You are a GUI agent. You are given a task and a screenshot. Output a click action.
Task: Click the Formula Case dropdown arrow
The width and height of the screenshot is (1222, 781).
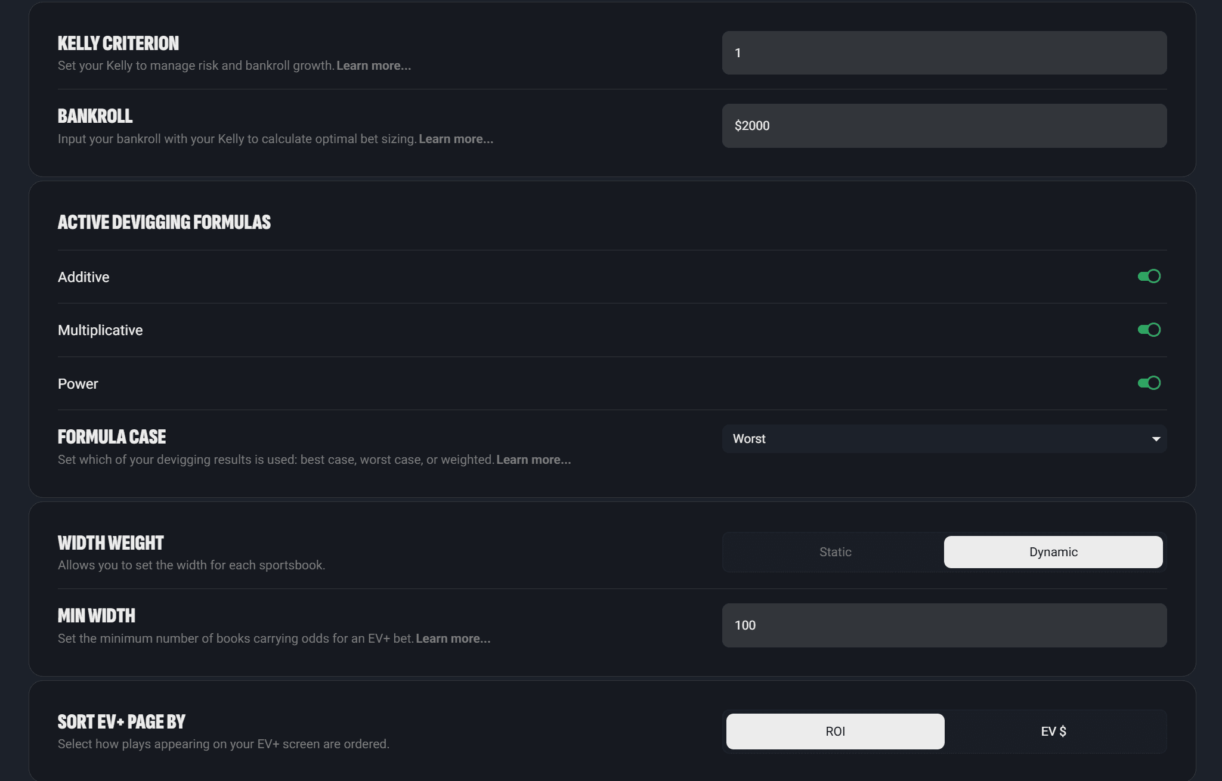point(1156,439)
